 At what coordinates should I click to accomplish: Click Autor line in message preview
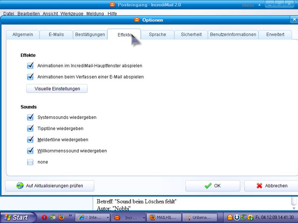pos(114,209)
